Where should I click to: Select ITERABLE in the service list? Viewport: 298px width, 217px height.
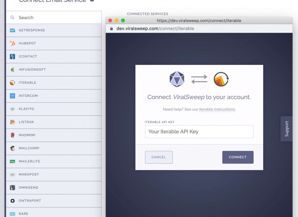(x=54, y=83)
